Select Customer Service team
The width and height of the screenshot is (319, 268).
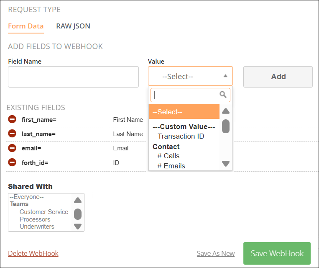44,212
